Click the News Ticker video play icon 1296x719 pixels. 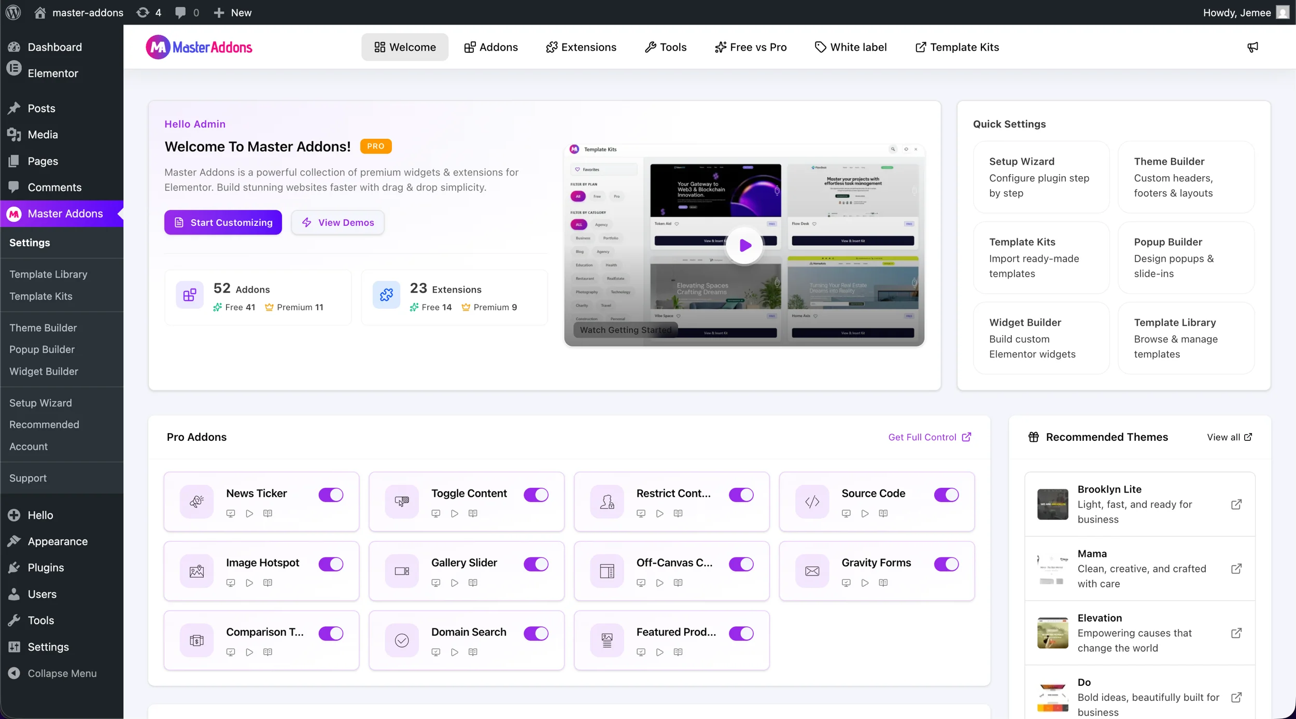coord(249,513)
